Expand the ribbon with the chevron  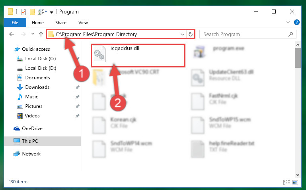(288, 22)
